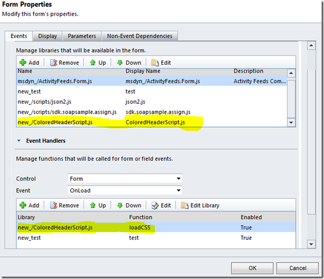Click the Name column header
Image resolution: width=324 pixels, height=279 pixels.
click(25, 71)
